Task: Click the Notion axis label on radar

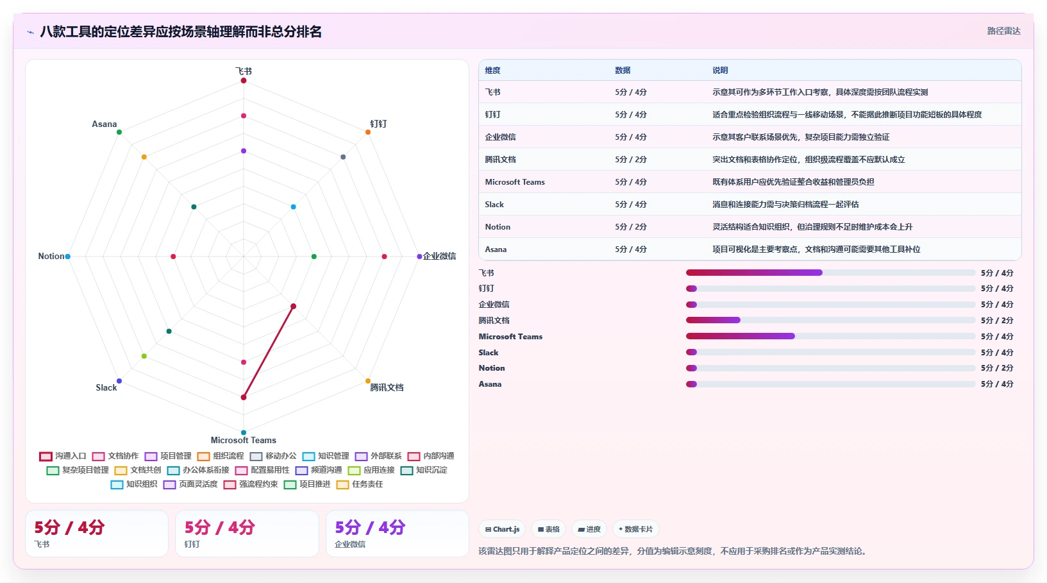Action: pyautogui.click(x=51, y=256)
